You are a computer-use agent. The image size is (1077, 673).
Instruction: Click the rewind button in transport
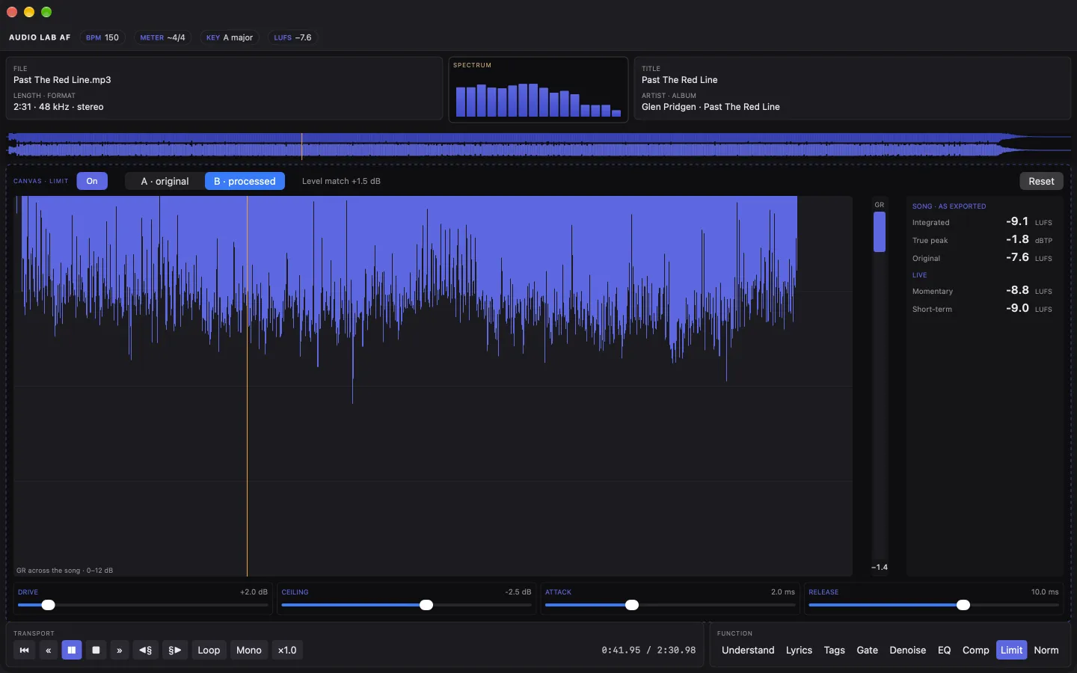click(48, 650)
